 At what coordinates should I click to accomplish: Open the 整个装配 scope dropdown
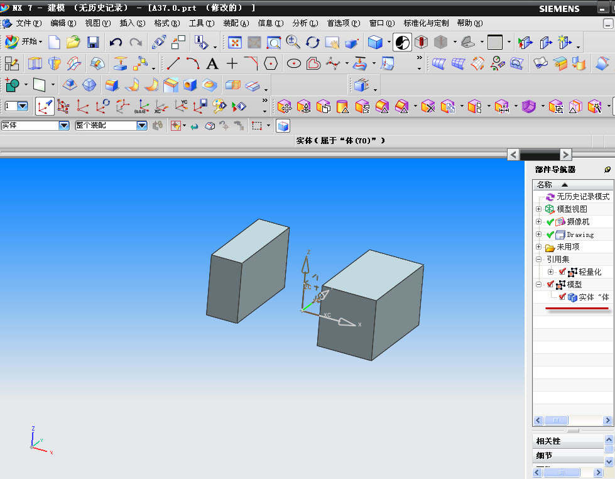142,126
